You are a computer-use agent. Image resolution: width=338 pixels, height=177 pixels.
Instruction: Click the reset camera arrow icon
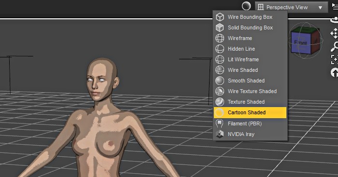(335, 73)
